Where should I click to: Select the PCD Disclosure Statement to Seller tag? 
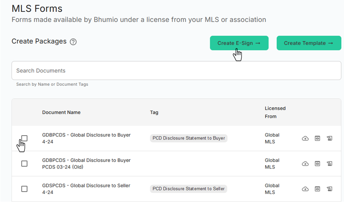[188, 189]
